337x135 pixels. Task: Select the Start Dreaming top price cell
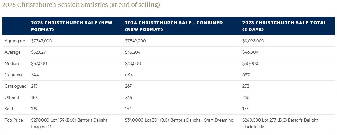coord(179,120)
